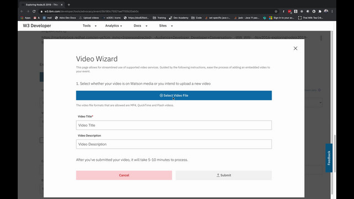Open the Code bookmark folder
The width and height of the screenshot is (354, 199).
click(196, 18)
